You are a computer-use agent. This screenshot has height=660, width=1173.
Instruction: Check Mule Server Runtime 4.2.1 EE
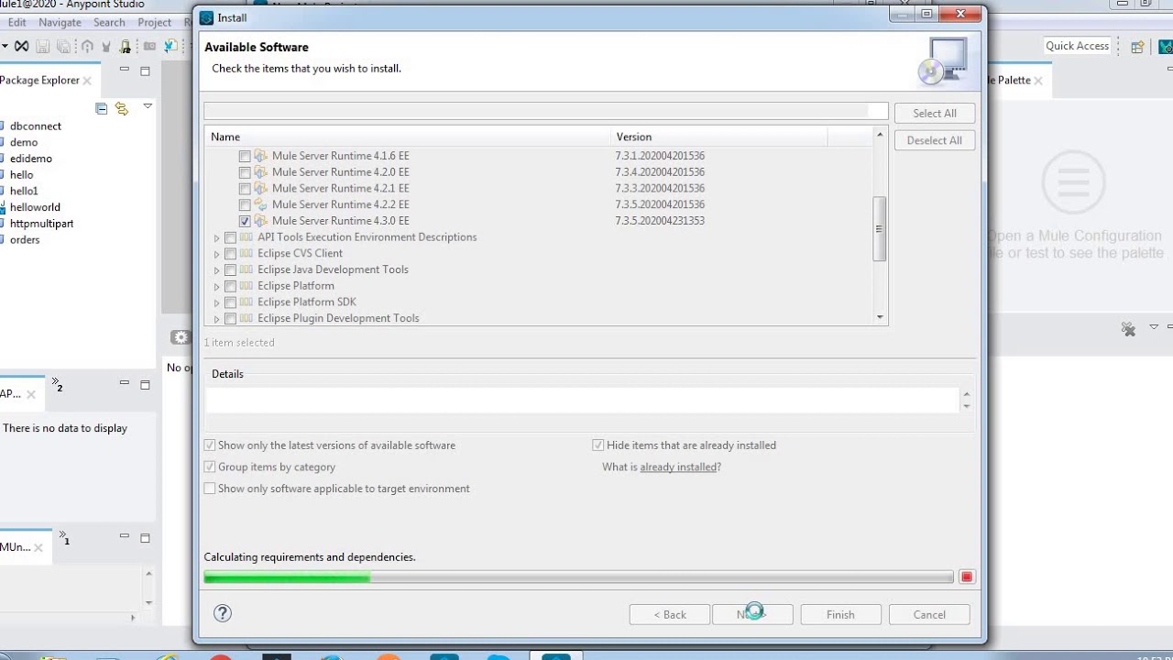[x=245, y=188]
